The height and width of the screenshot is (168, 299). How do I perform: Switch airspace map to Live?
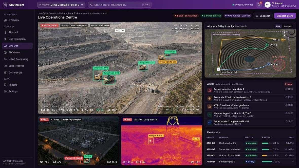[278, 26]
